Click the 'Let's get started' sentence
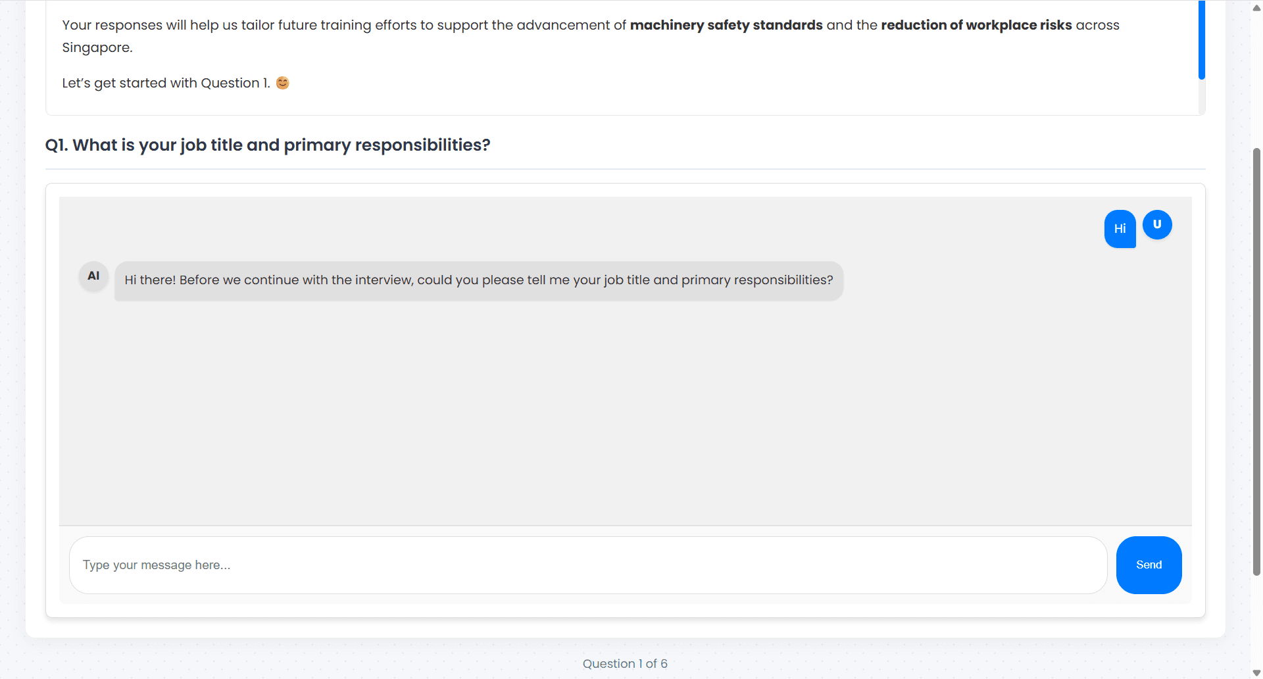The width and height of the screenshot is (1263, 679). [166, 83]
